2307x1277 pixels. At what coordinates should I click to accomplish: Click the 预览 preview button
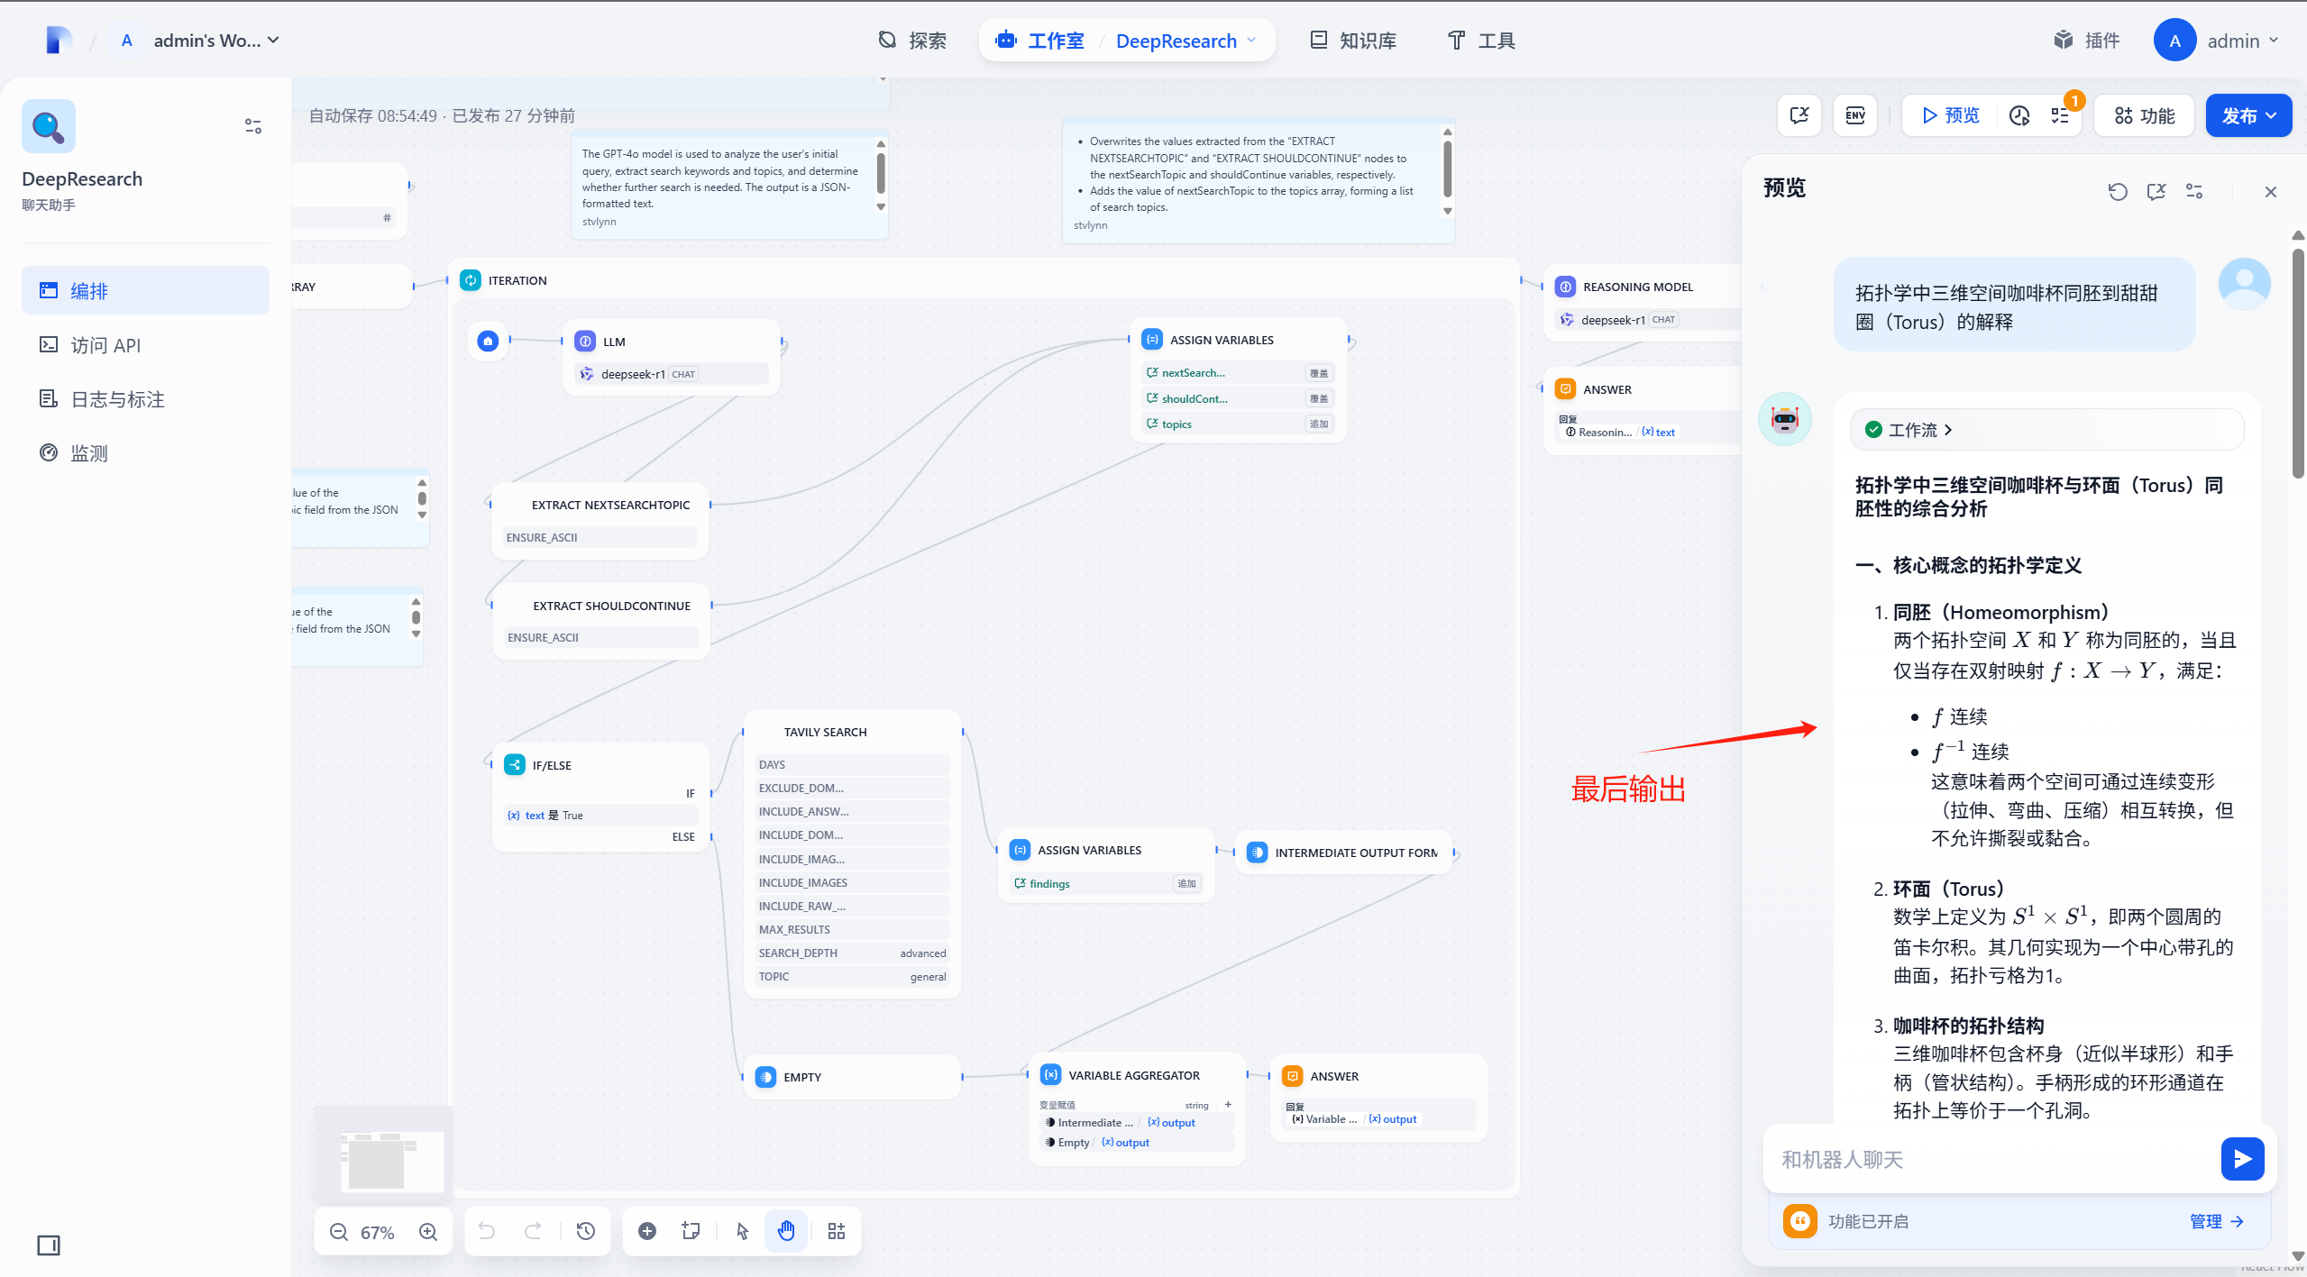coord(1951,115)
